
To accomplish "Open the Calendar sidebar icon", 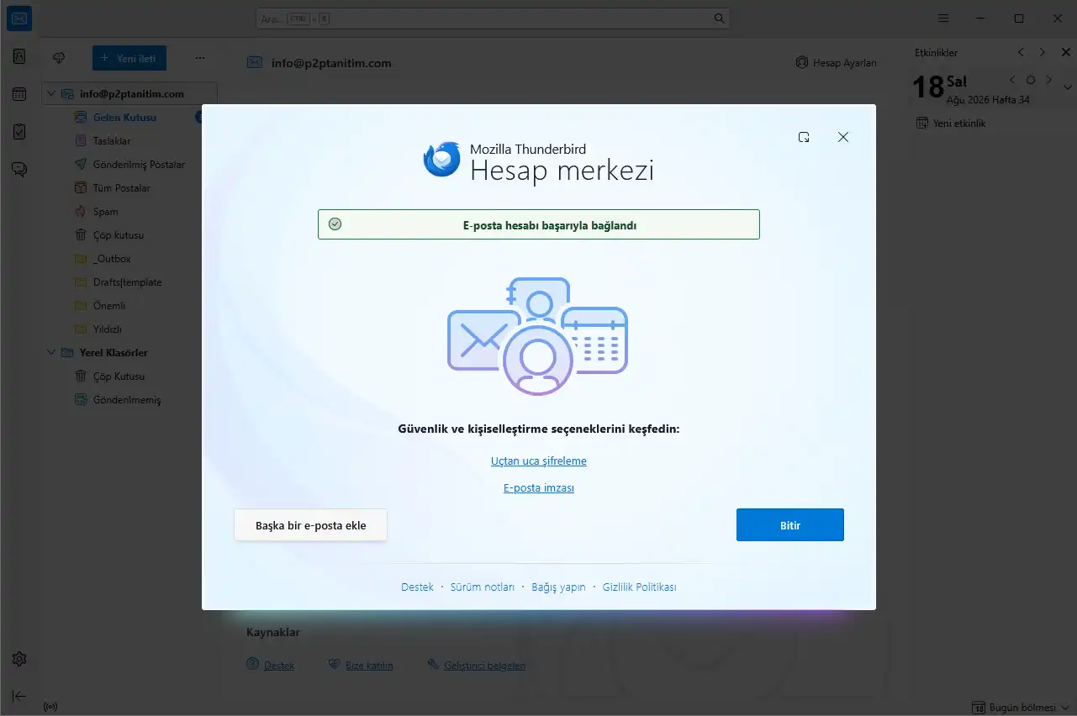I will pyautogui.click(x=19, y=94).
